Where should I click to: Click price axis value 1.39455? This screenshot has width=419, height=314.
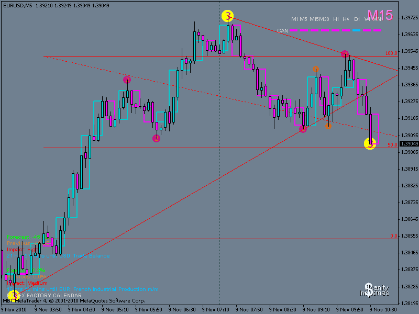pos(409,68)
